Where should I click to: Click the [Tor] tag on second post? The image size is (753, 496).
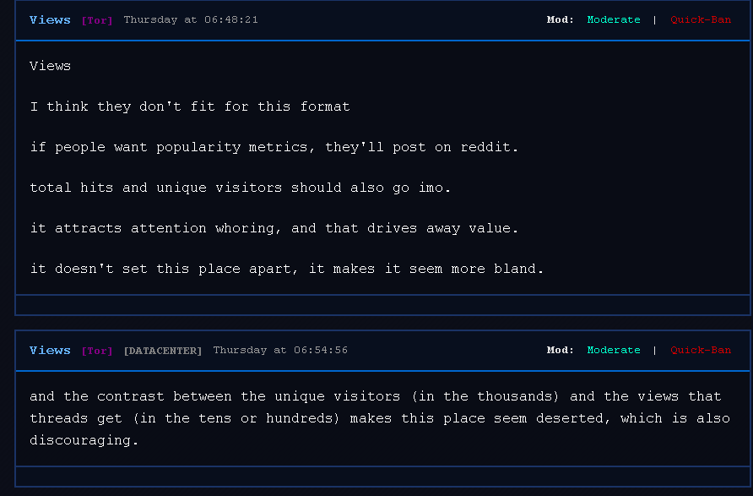96,351
